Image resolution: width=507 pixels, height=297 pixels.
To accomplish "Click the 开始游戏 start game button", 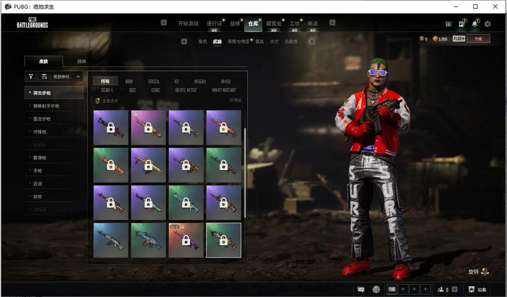I will pyautogui.click(x=188, y=23).
